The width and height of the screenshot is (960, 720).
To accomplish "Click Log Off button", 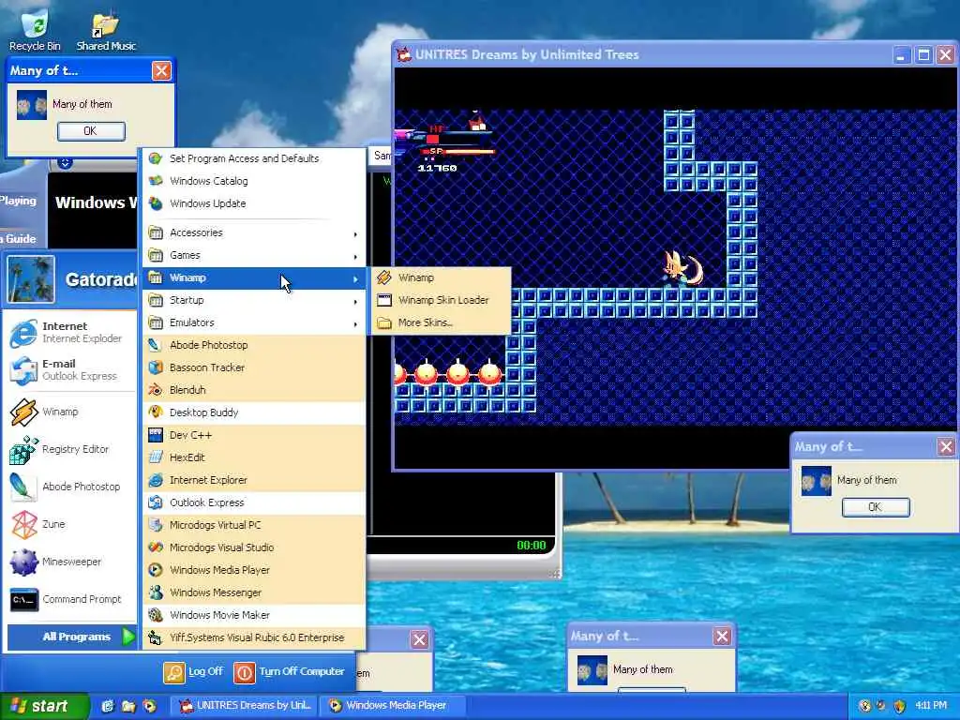I will (x=193, y=672).
